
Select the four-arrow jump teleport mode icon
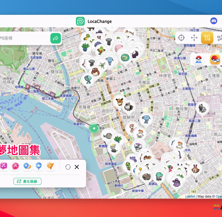tap(194, 38)
